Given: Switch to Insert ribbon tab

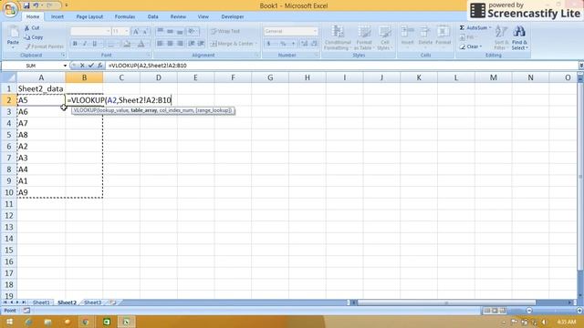Looking at the screenshot, I should 57,16.
